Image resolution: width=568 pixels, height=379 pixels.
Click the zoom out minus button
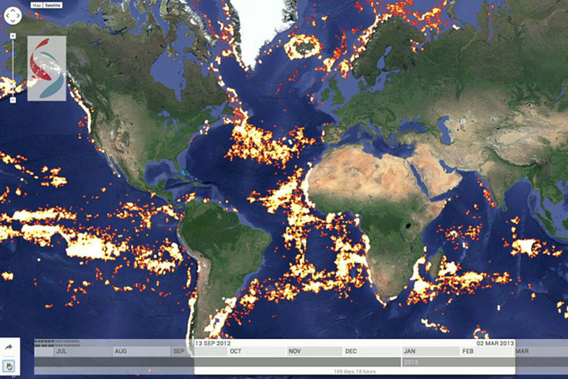(x=13, y=99)
